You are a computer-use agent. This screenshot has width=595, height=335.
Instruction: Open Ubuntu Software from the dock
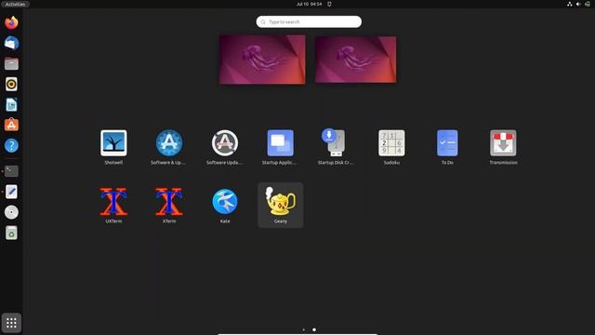click(11, 125)
